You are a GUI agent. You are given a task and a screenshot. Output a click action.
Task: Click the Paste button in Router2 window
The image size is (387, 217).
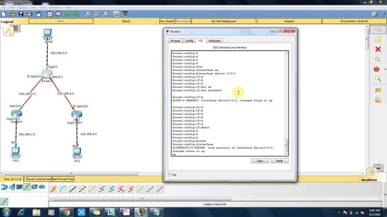click(279, 161)
